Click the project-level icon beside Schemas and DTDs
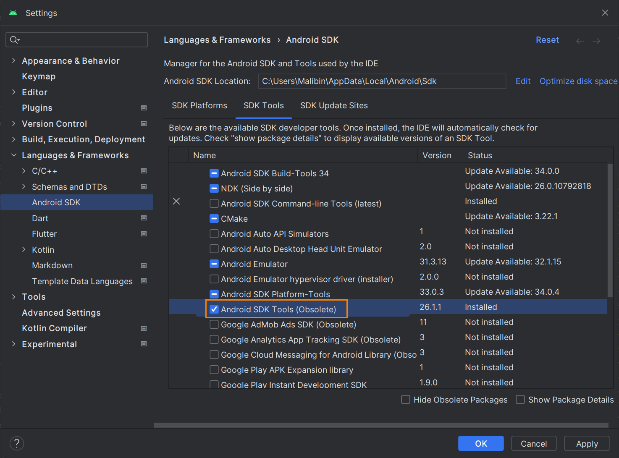619x458 pixels. tap(144, 186)
